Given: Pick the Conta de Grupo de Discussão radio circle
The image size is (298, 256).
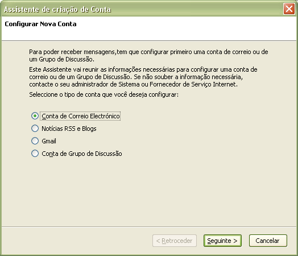Looking at the screenshot, I should tap(35, 154).
